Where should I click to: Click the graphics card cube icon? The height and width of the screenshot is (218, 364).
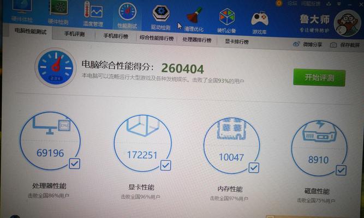click(x=142, y=125)
